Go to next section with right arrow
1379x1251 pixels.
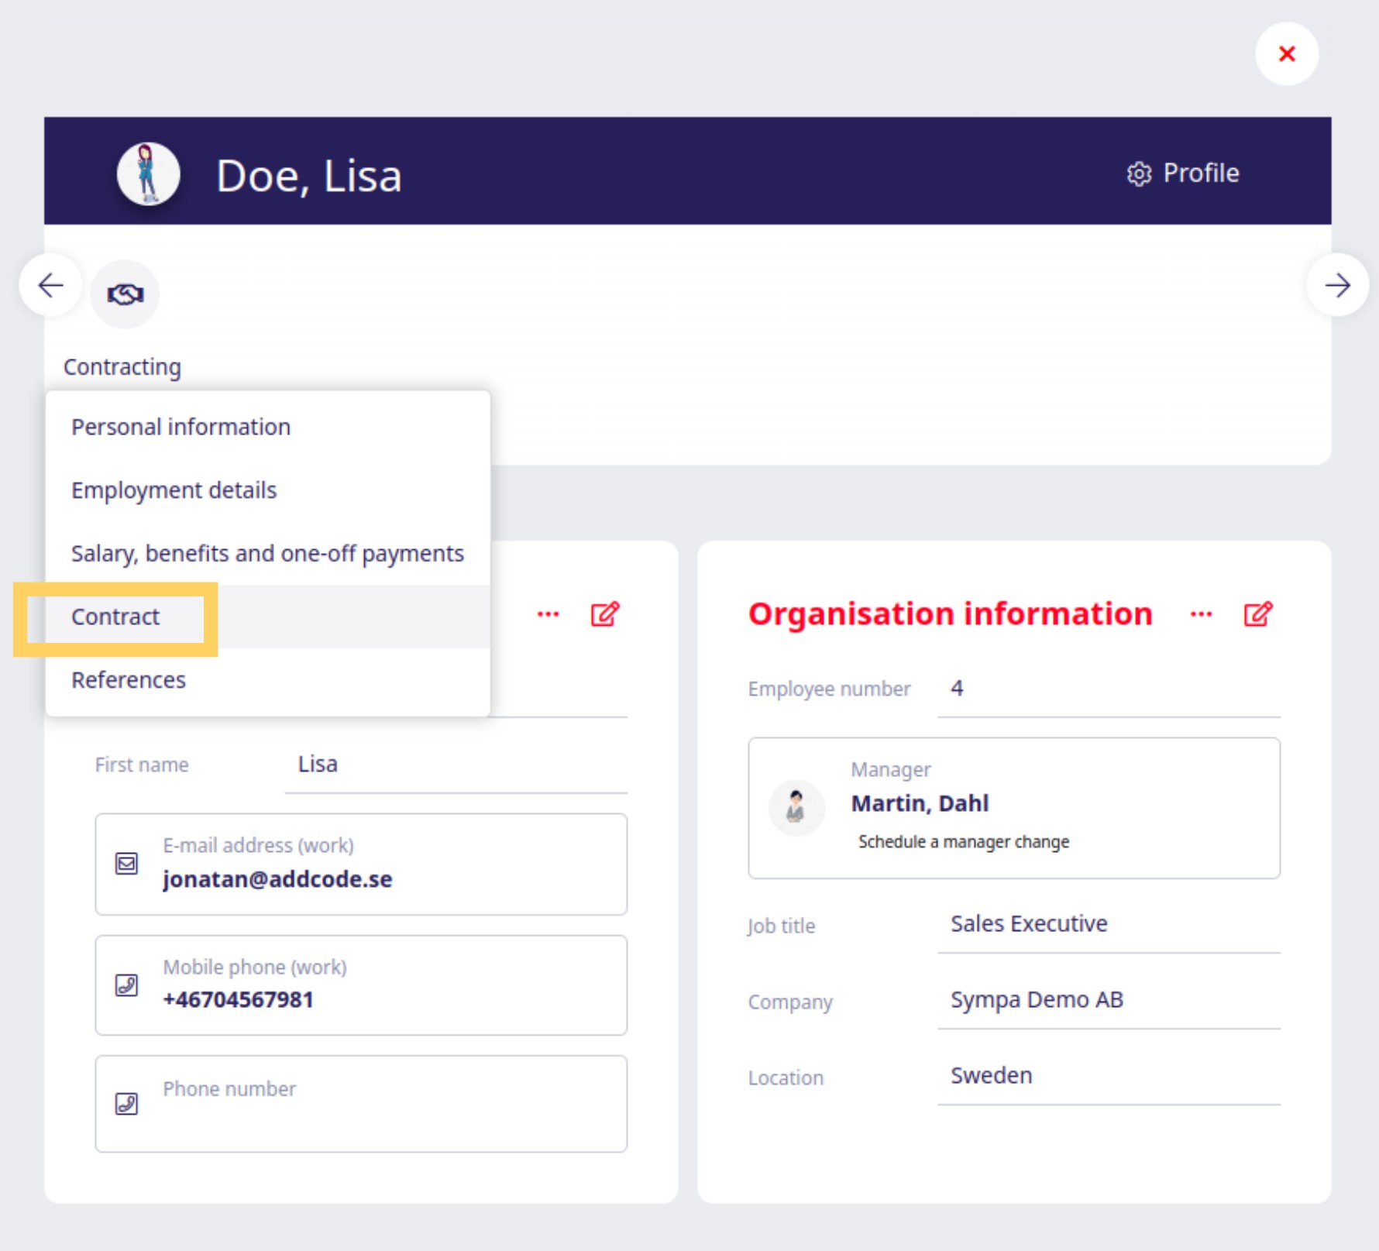click(1337, 285)
